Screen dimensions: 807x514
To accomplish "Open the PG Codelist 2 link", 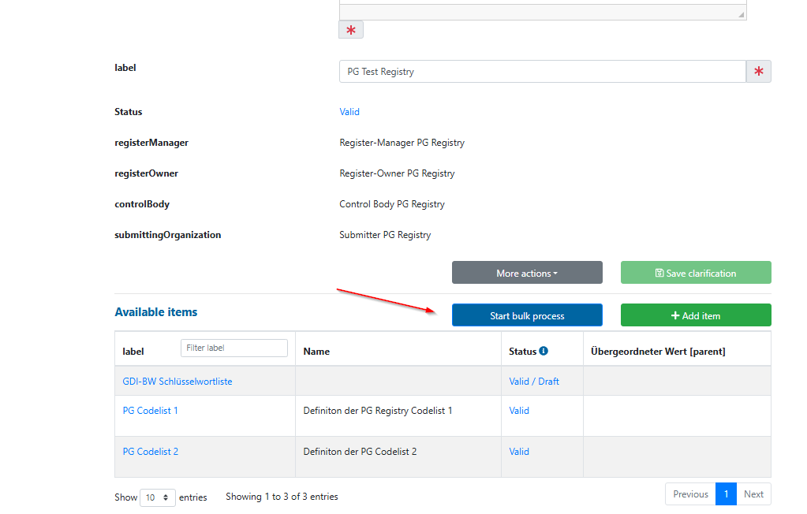I will (151, 452).
